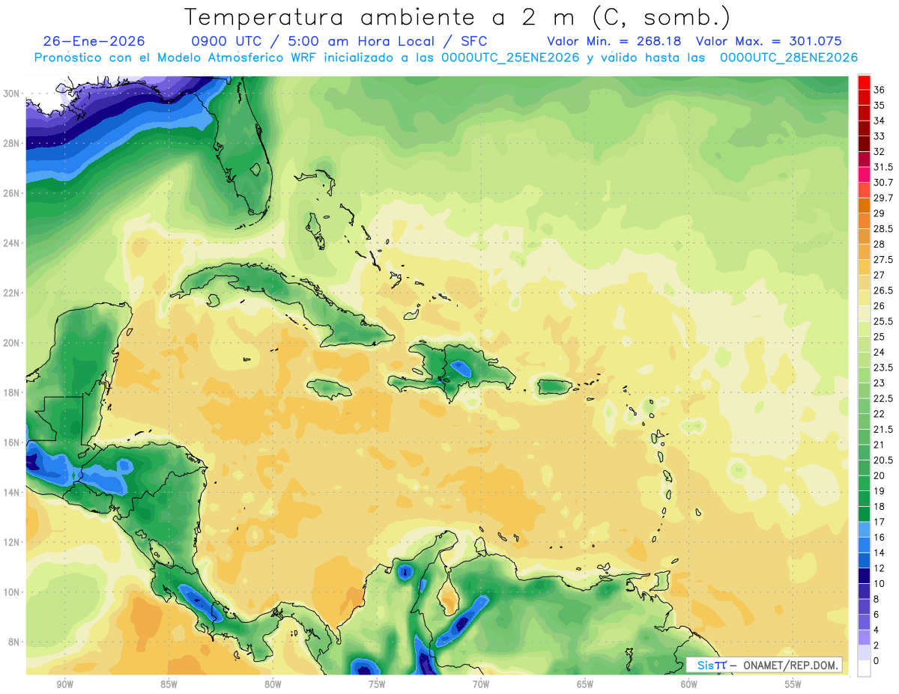
Task: Click the light blue swatch between 16 and 17
Action: pos(864,529)
